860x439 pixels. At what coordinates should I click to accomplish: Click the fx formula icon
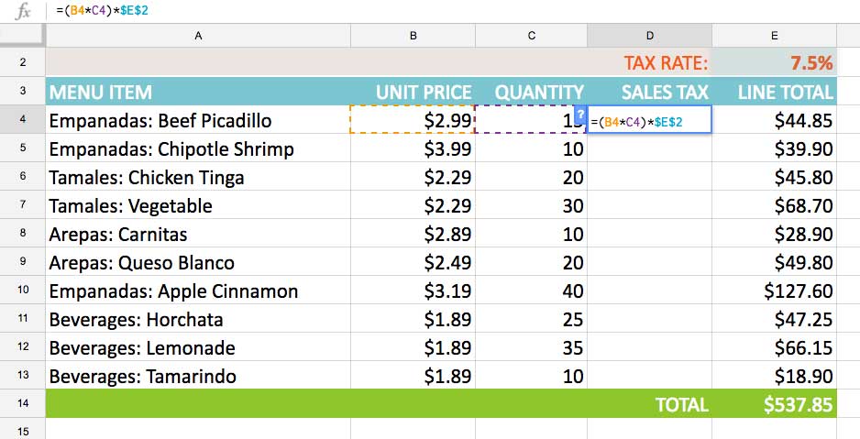23,11
